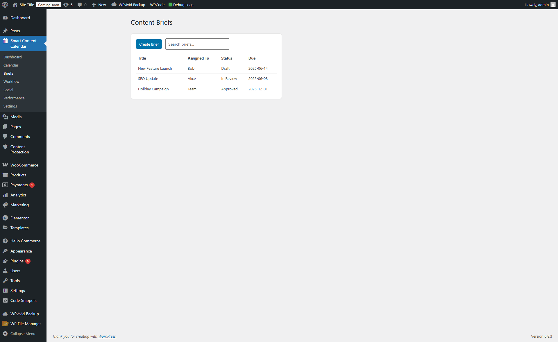The height and width of the screenshot is (342, 558).
Task: Follow the WordPress footer link
Action: 107,336
